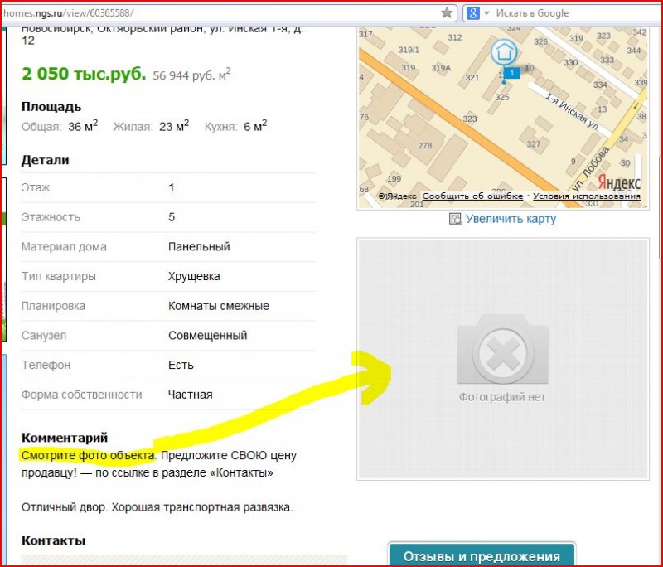The height and width of the screenshot is (567, 663).
Task: Click the bookmark star icon
Action: tap(447, 13)
